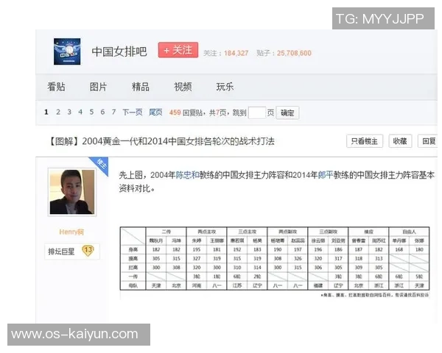Click the thread title 2004黄金一代和2014中国女排
The height and width of the screenshot is (353, 442).
(161, 141)
